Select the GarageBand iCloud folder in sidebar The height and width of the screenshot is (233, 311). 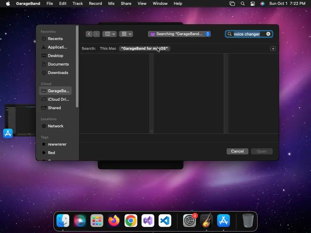coord(55,91)
